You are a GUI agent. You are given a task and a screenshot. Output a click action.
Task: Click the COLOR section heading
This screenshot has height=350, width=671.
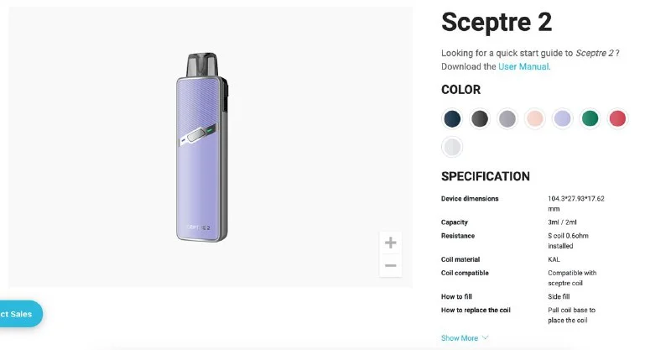click(x=460, y=90)
